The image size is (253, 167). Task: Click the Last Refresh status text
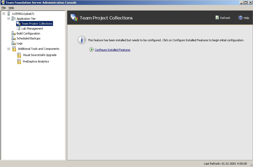pos(225,164)
